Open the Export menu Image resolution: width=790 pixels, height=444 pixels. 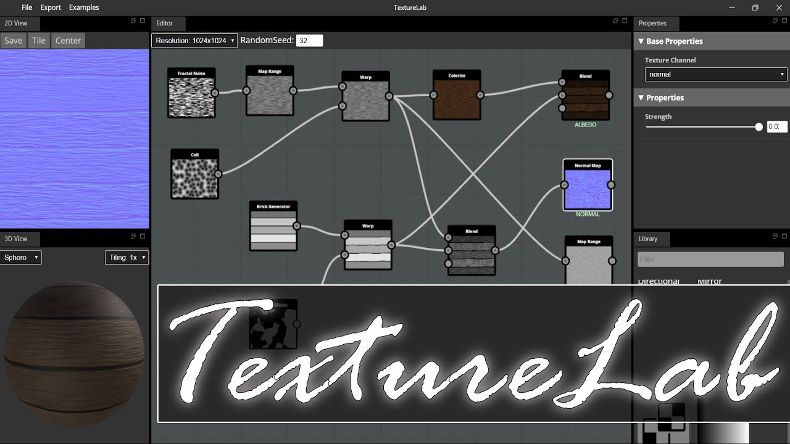pyautogui.click(x=51, y=7)
